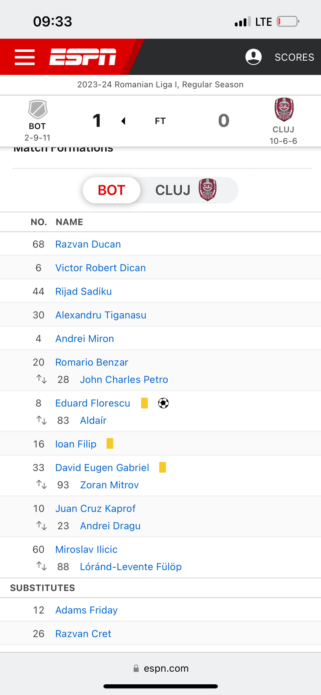
Task: Tap the yellow card next to Ioan Filip
Action: (x=110, y=444)
